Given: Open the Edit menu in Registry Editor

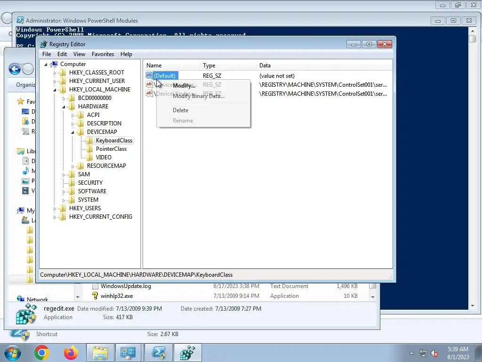Looking at the screenshot, I should (x=62, y=54).
